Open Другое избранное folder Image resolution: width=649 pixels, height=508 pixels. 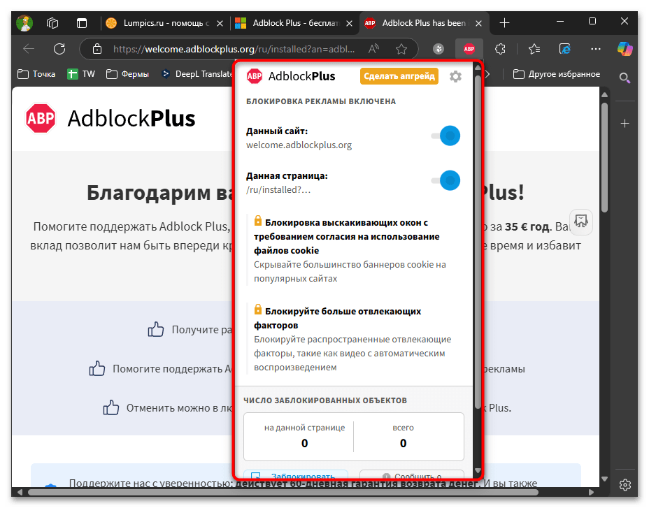(556, 74)
